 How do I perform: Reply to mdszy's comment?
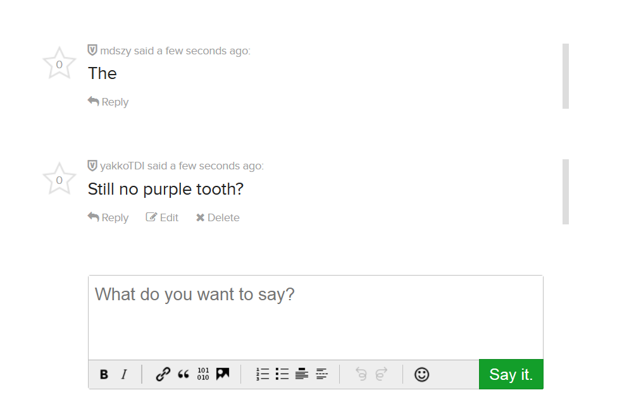(108, 101)
